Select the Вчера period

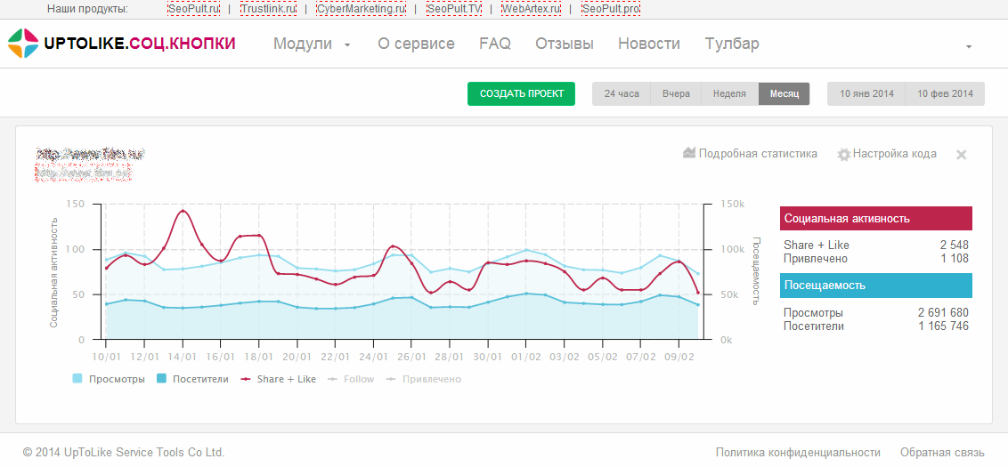pos(676,93)
